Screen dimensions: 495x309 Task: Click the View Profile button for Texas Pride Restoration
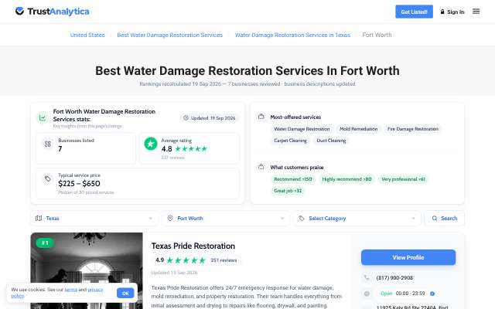(x=408, y=257)
